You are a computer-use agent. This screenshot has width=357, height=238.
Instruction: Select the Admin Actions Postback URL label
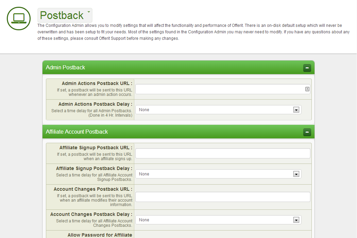click(x=97, y=83)
